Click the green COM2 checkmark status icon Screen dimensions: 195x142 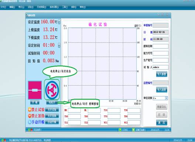tap(120, 130)
